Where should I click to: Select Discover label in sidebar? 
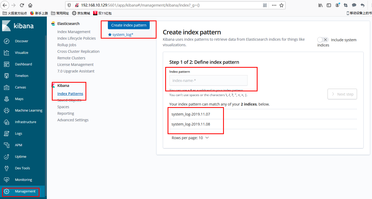[x=22, y=41]
